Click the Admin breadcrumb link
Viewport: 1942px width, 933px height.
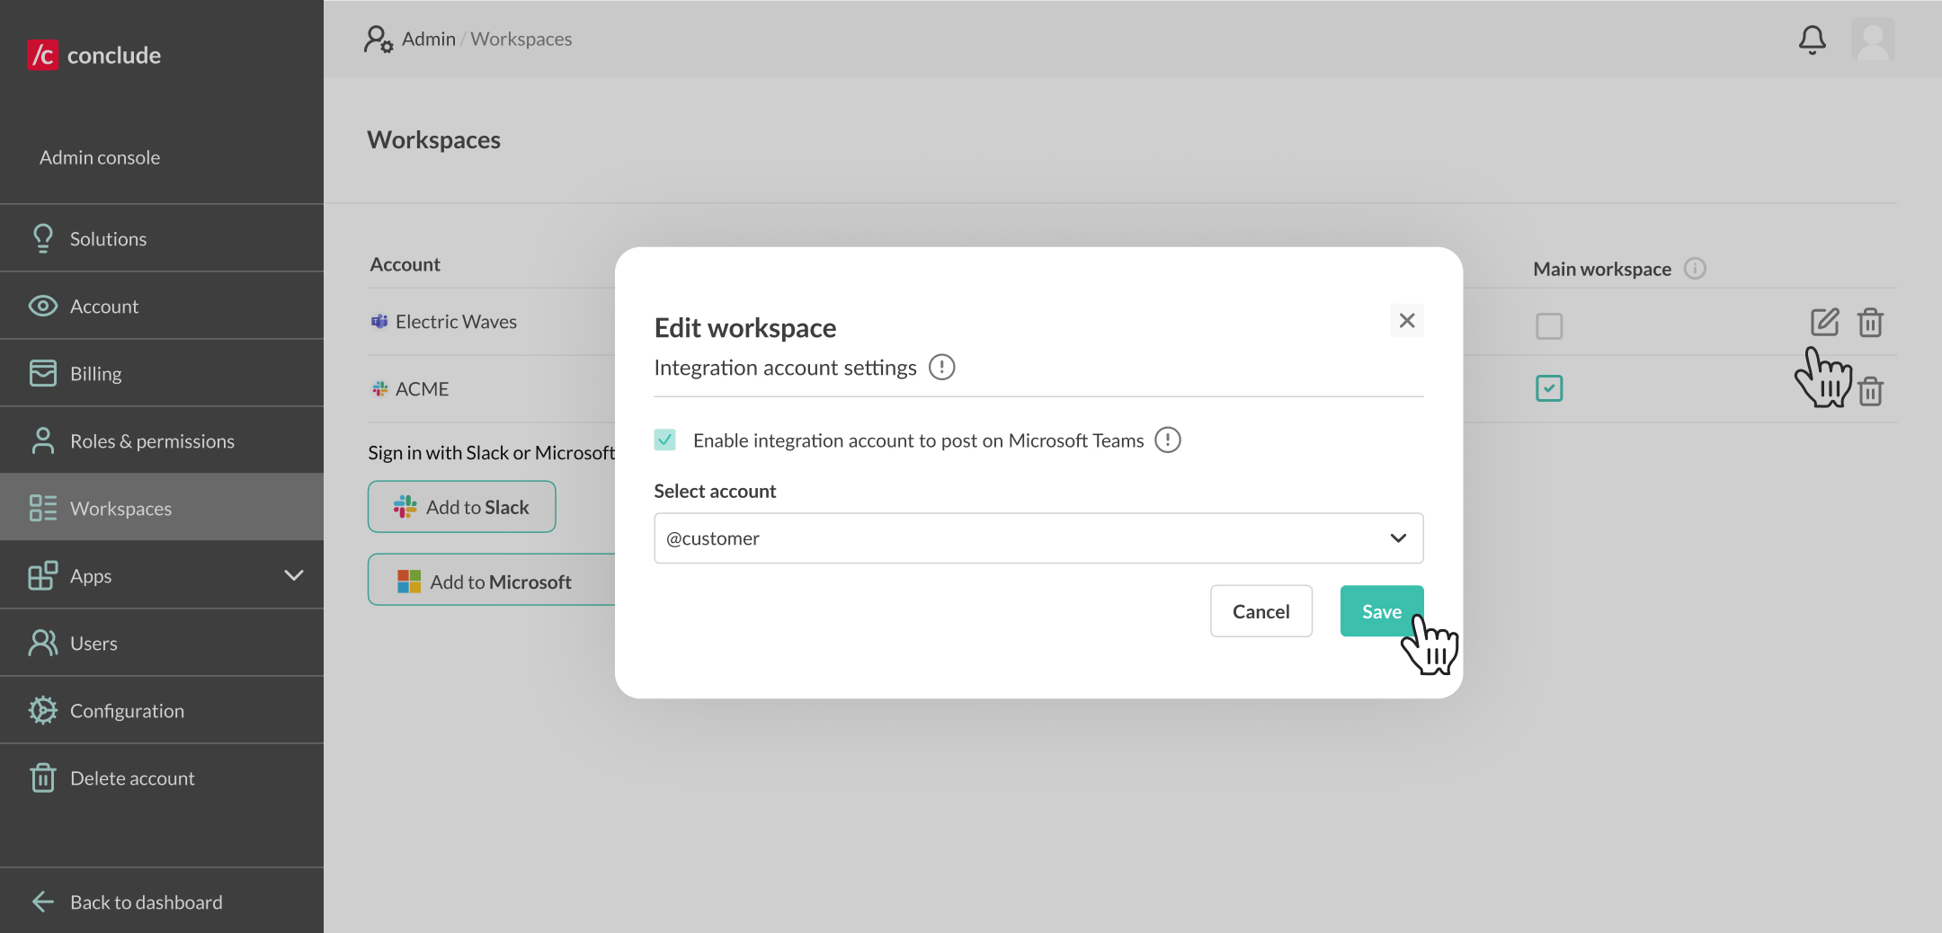click(x=429, y=39)
